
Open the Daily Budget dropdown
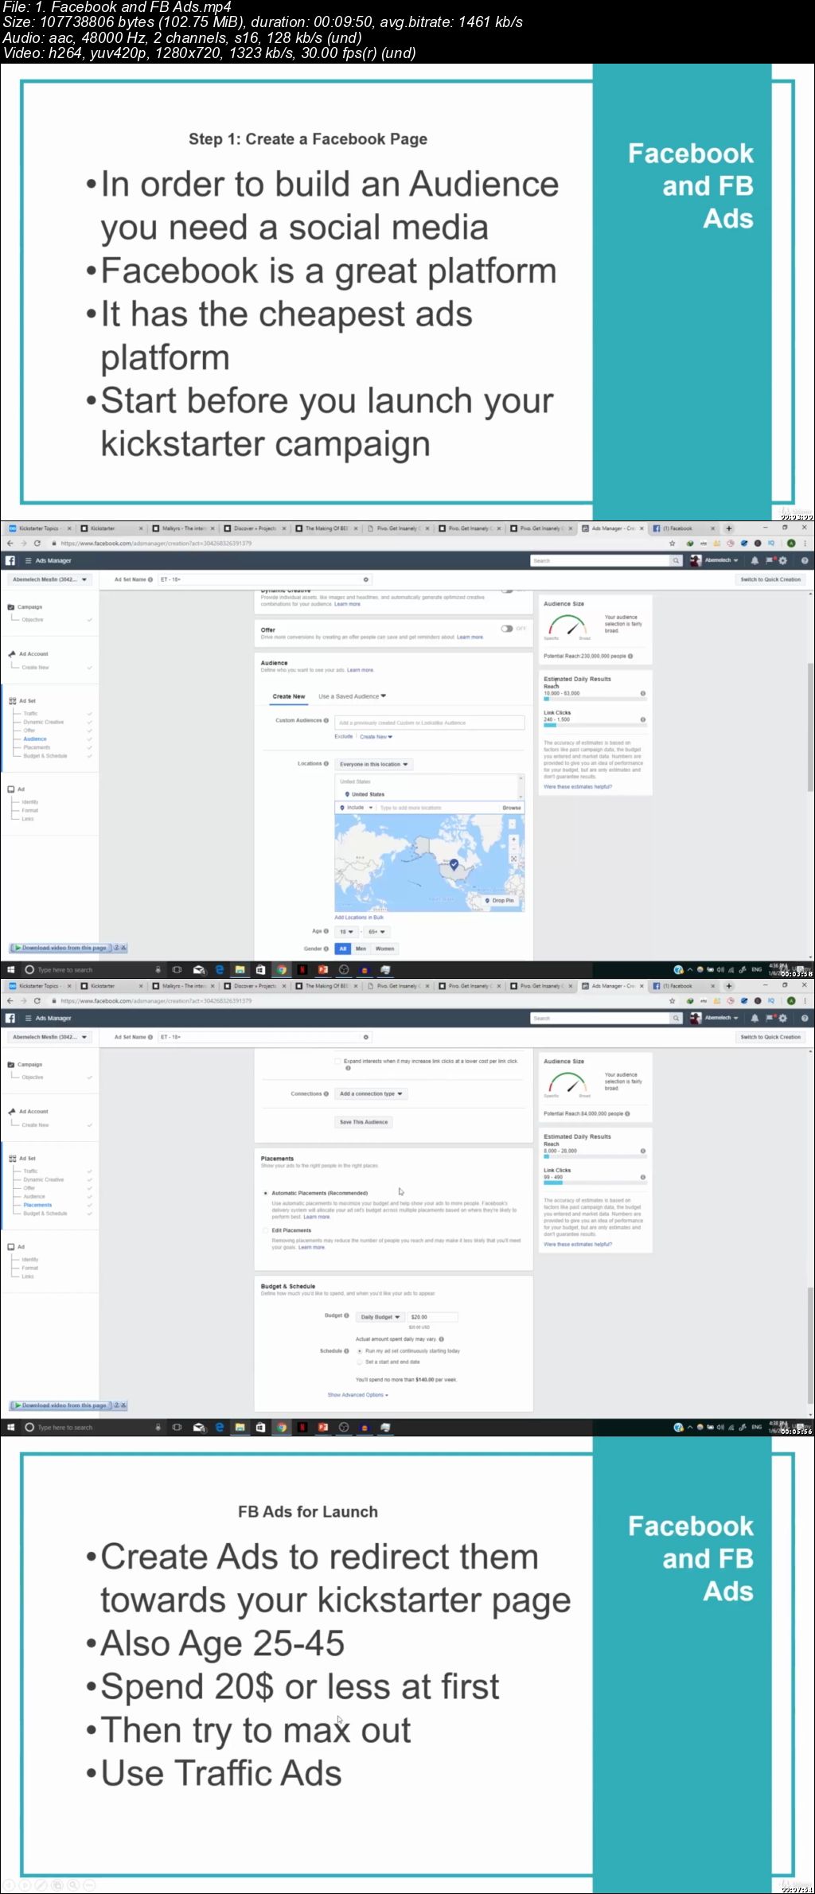click(x=380, y=1317)
